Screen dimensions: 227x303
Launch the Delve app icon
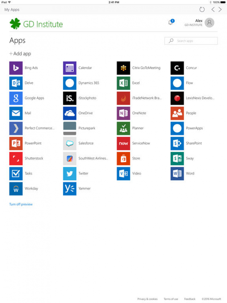click(x=16, y=83)
